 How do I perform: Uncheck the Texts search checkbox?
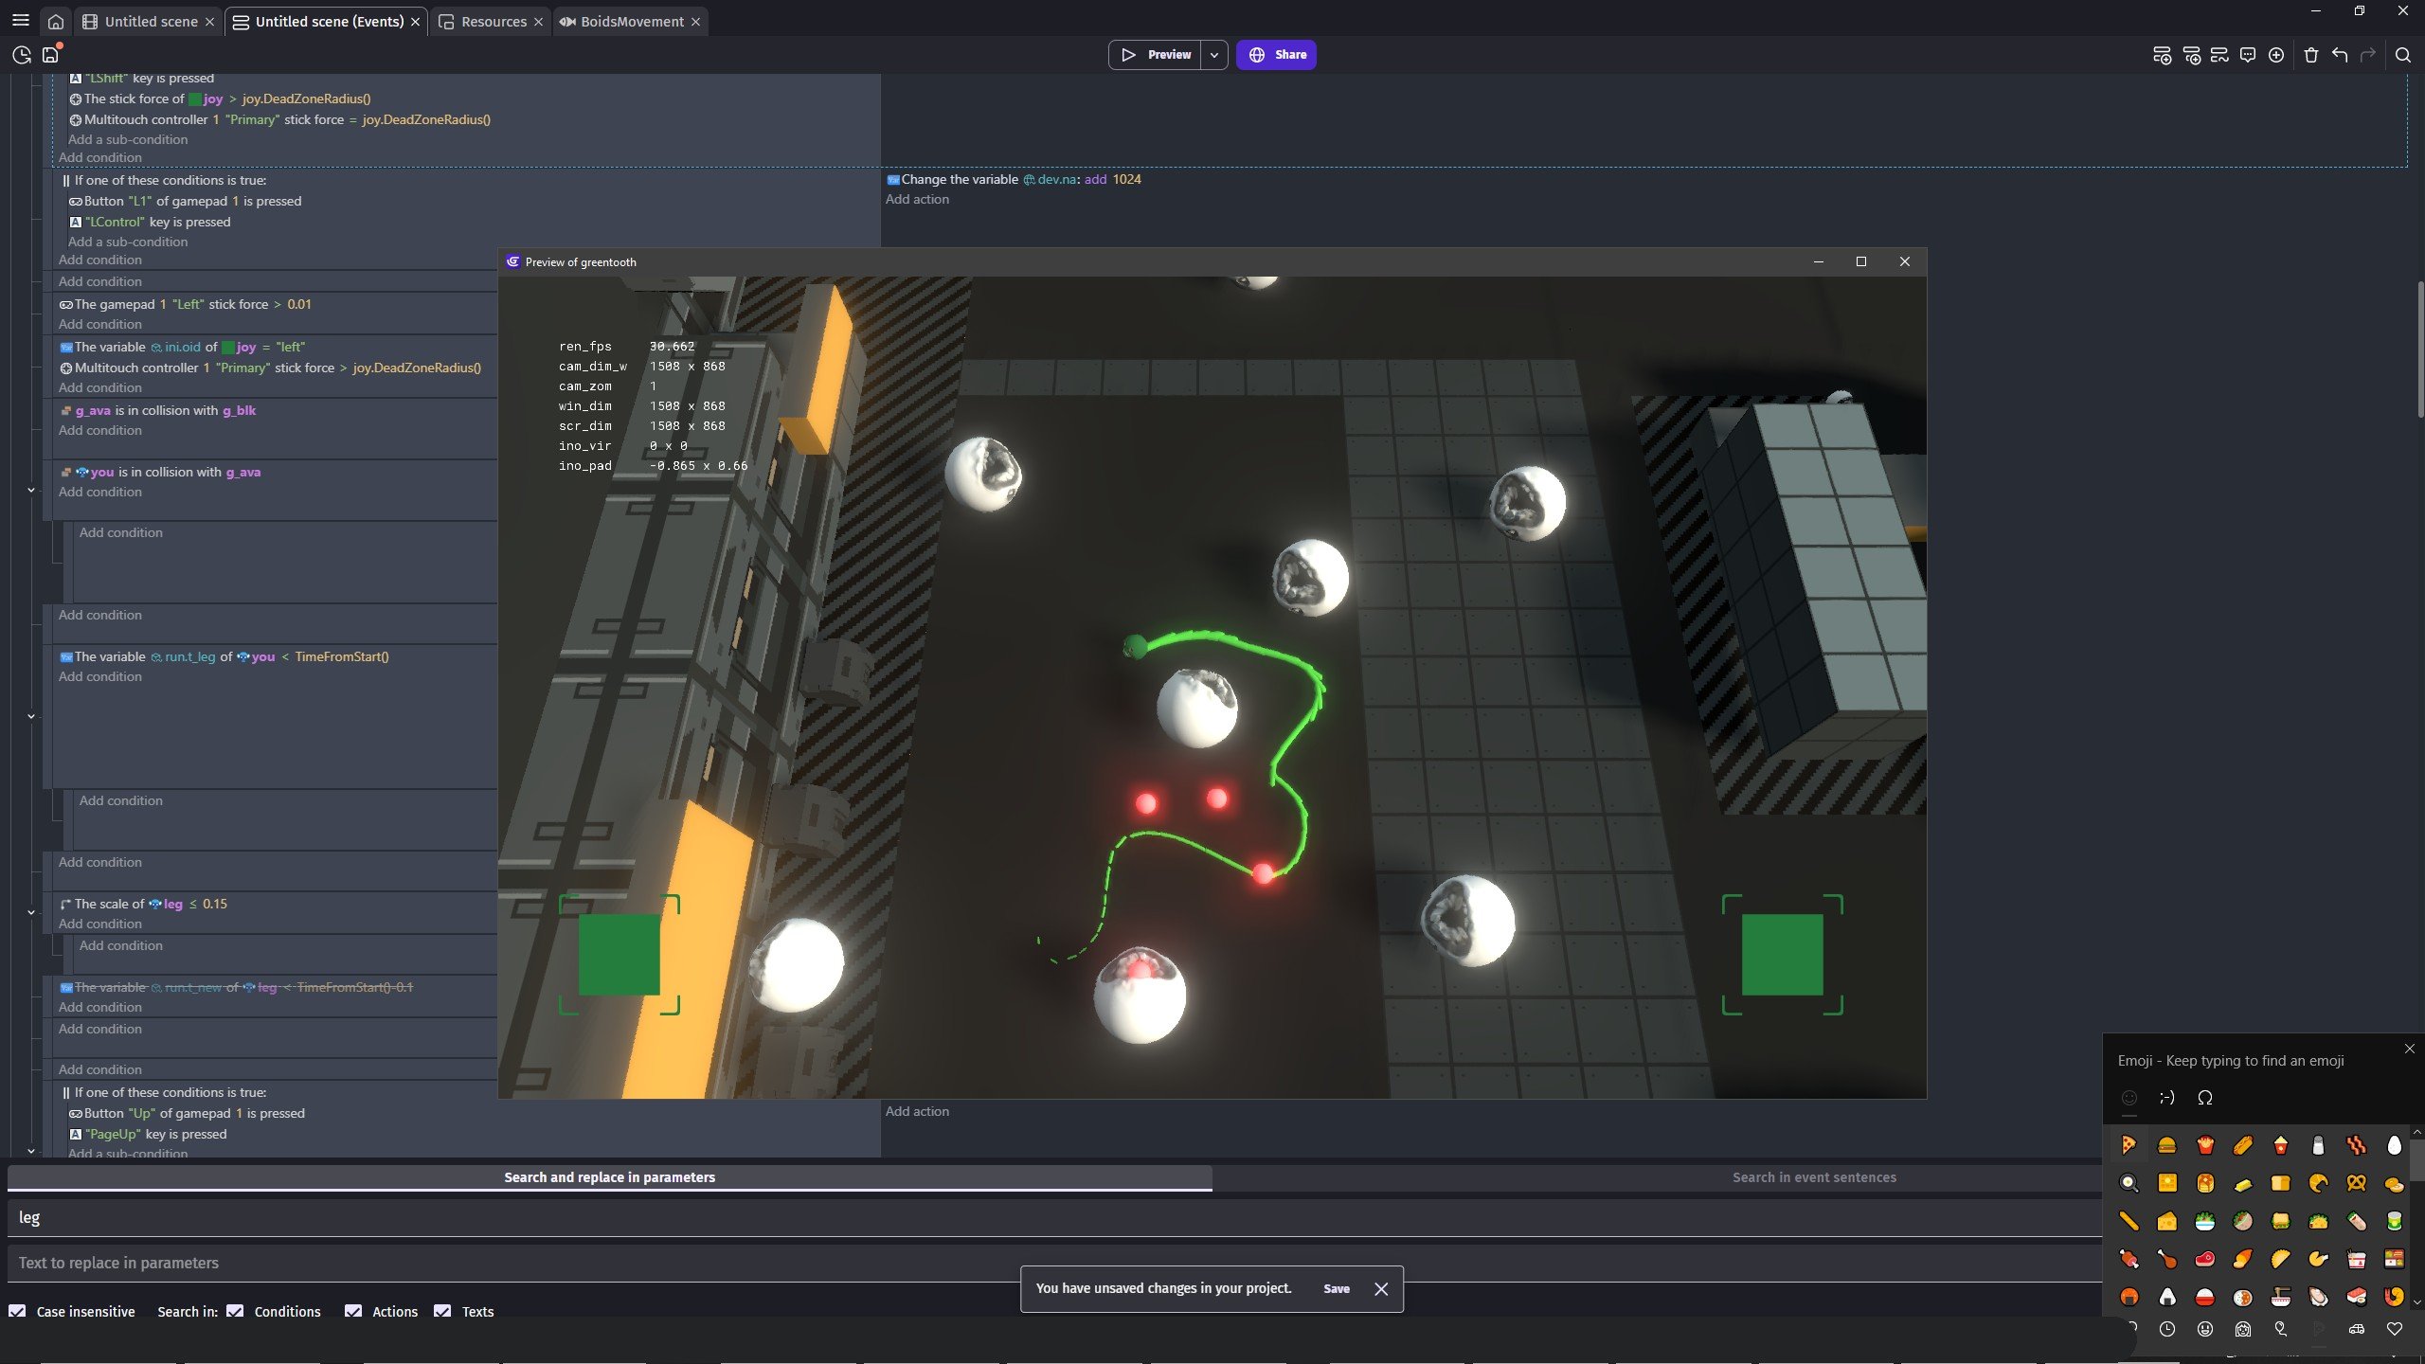tap(442, 1311)
